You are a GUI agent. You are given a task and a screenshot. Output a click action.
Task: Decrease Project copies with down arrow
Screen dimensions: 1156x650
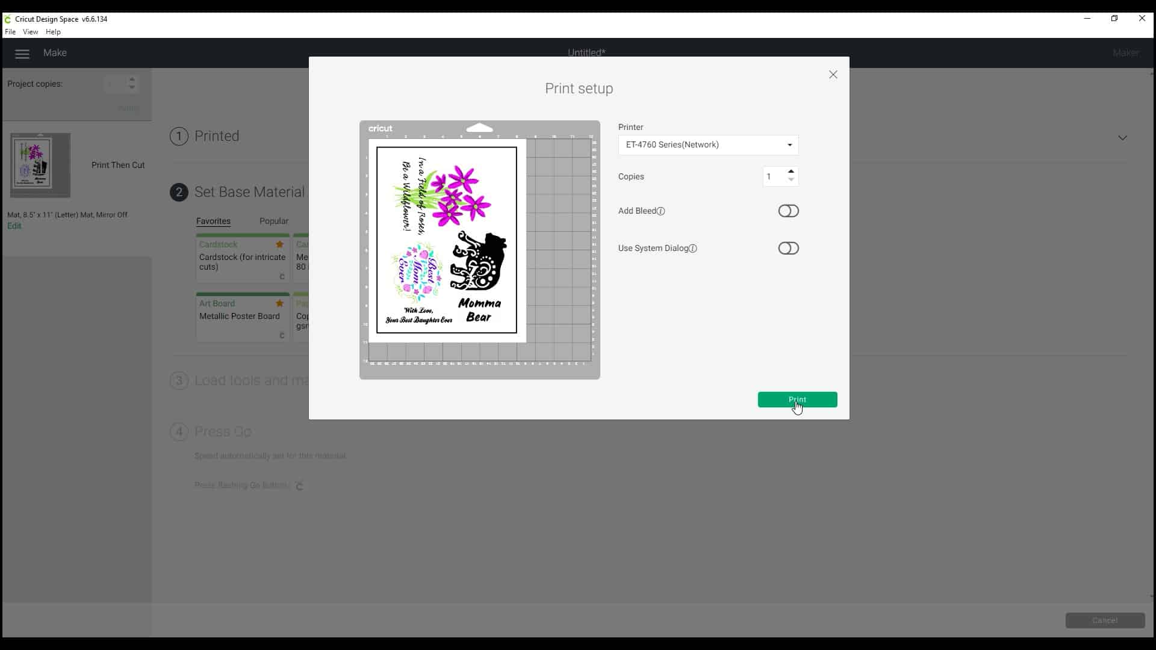click(x=132, y=88)
